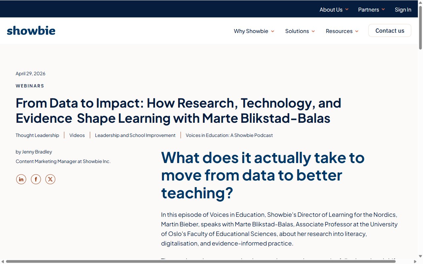Open the Resources menu
Viewport: 423px width, 264px height.
pyautogui.click(x=342, y=31)
